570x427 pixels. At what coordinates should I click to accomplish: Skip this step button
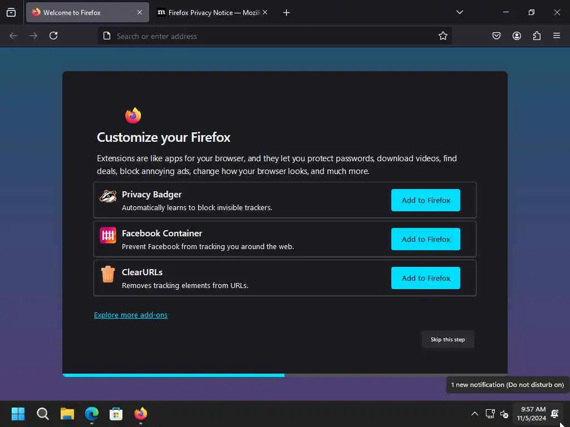448,340
